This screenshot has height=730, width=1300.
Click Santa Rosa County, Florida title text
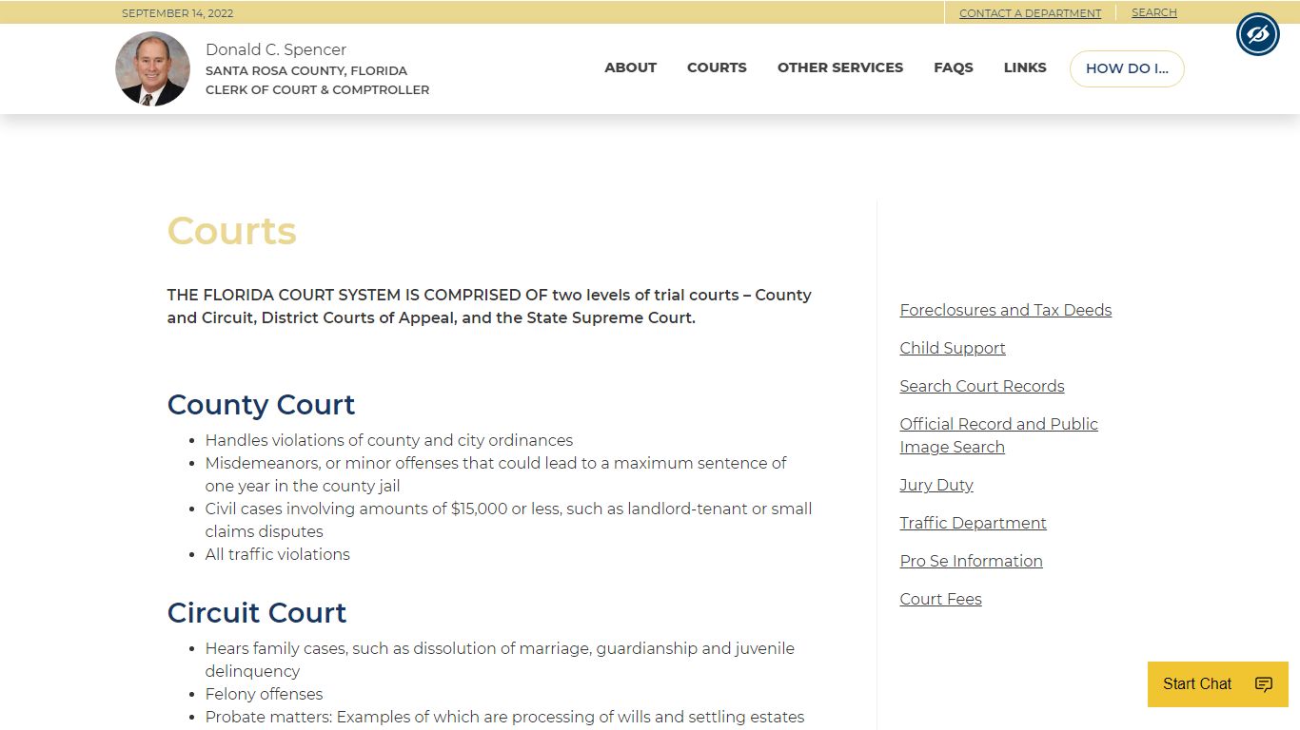coord(306,70)
